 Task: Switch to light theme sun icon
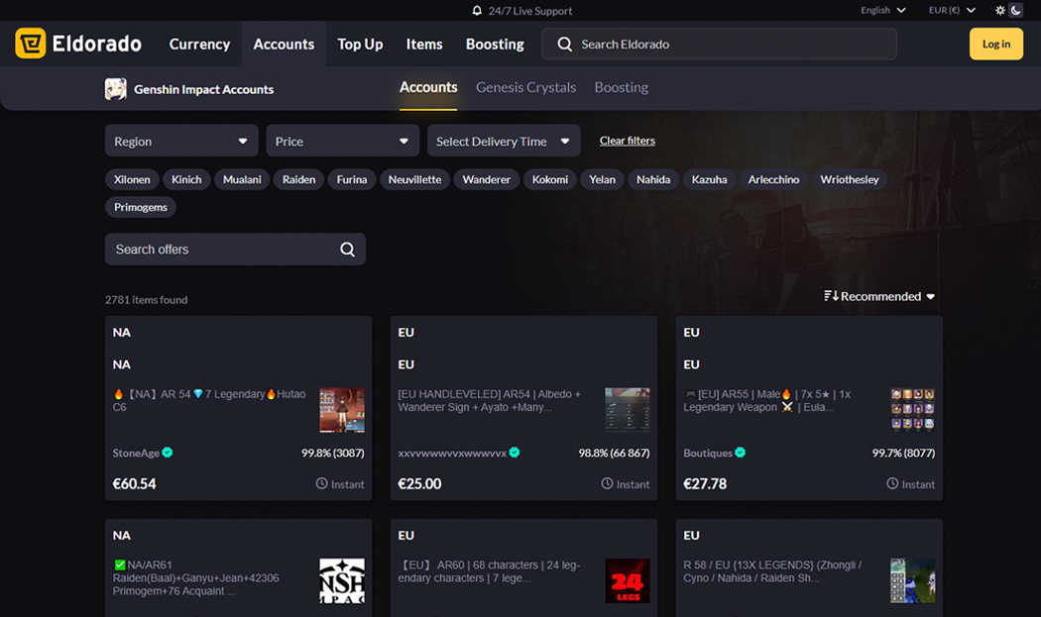(999, 10)
